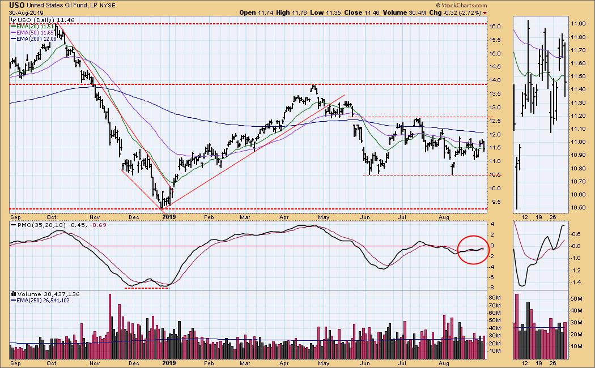
Task: Click the Volume 30.4M header value
Action: tap(404, 12)
